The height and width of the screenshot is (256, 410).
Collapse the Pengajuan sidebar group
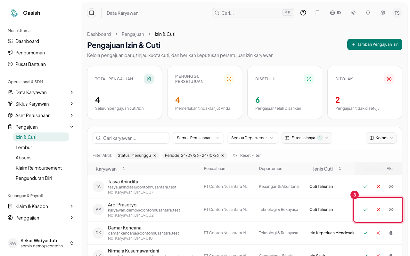tap(41, 127)
